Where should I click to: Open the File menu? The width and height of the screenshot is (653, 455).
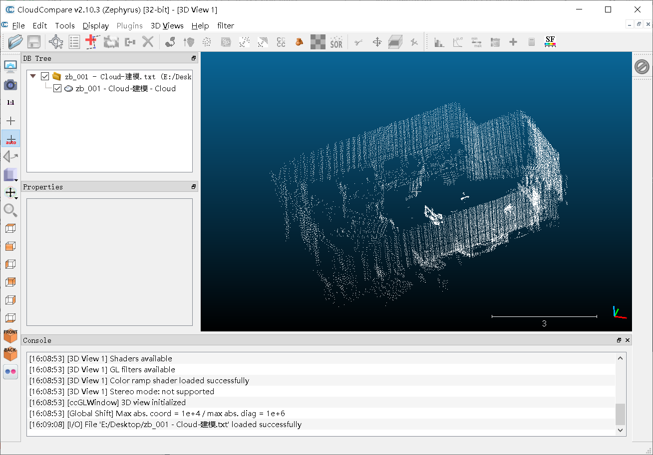click(x=18, y=25)
